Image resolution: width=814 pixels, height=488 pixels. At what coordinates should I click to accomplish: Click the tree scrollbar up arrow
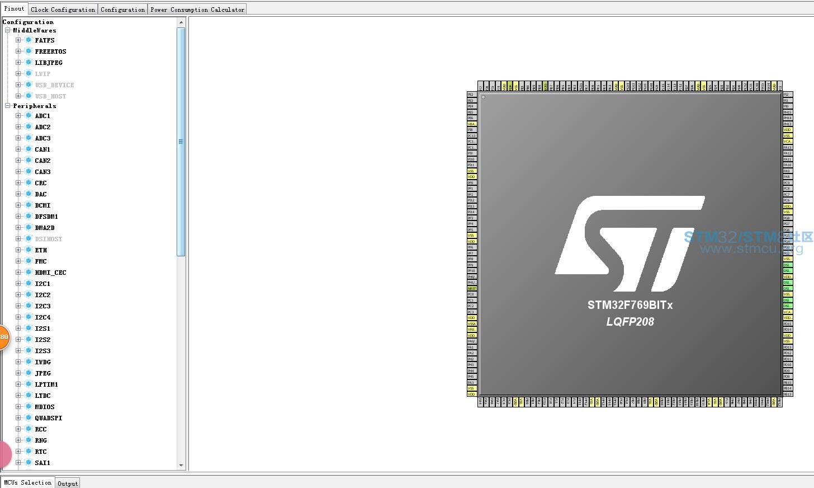click(x=181, y=22)
